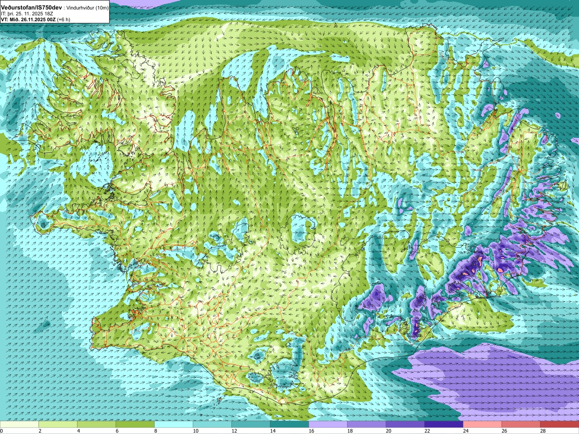Click the (+6 h) forecast offset text
This screenshot has height=434, width=579.
click(x=63, y=19)
